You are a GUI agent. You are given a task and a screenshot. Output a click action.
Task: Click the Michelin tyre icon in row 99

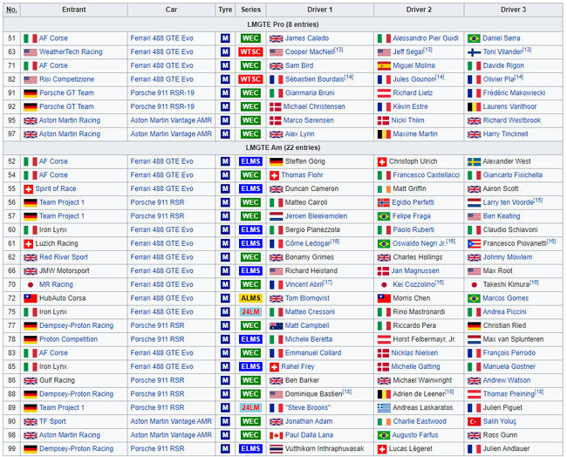click(225, 448)
